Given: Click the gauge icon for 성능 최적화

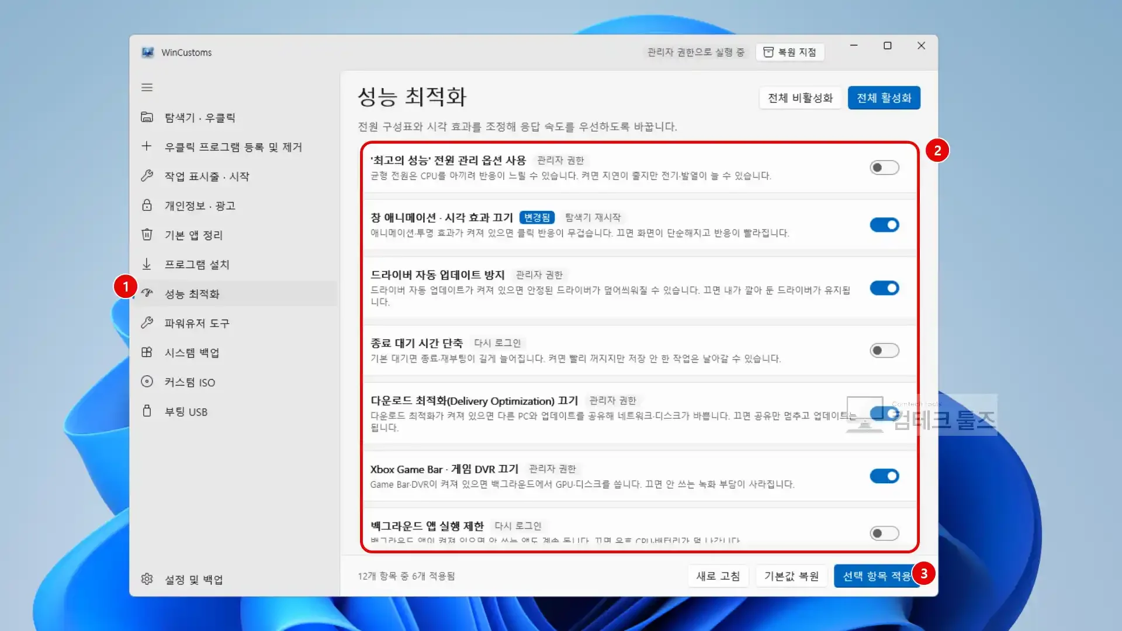Looking at the screenshot, I should pos(147,293).
